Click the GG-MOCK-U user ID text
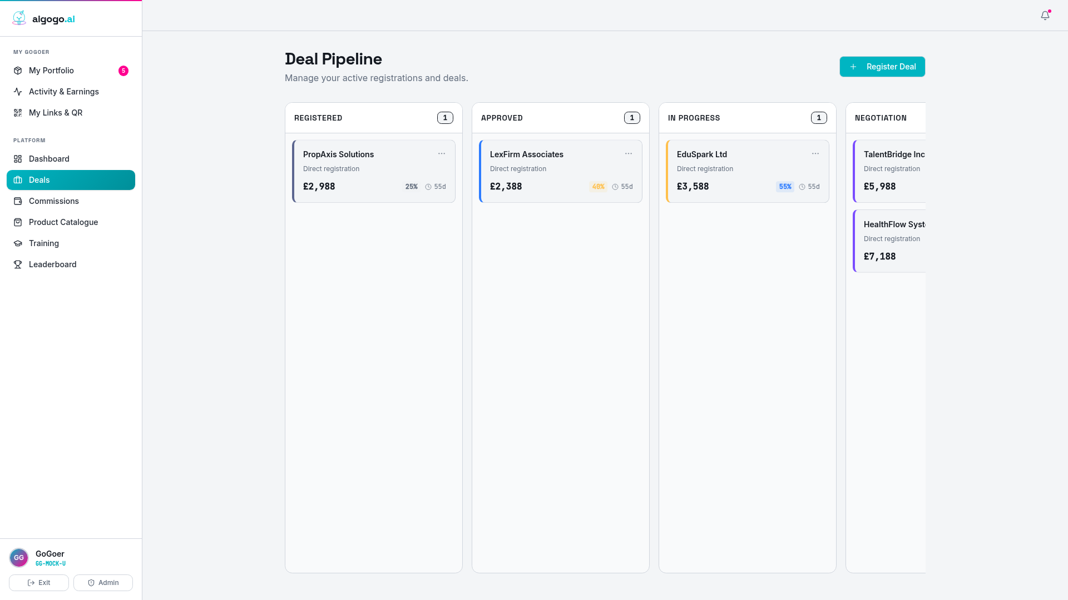 tap(51, 563)
